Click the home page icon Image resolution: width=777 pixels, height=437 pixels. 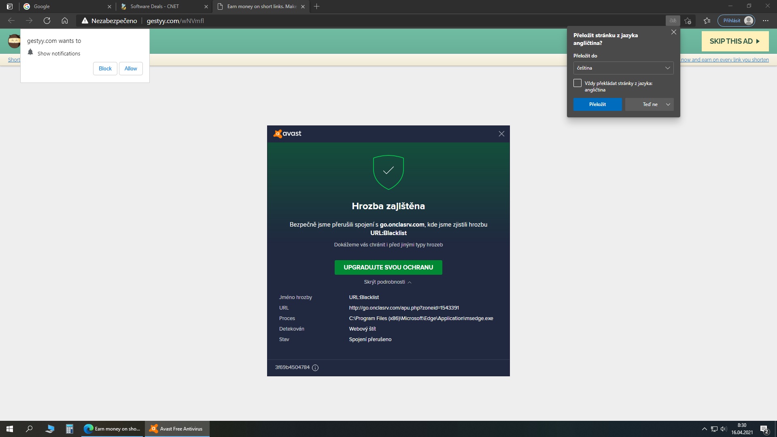pos(65,21)
